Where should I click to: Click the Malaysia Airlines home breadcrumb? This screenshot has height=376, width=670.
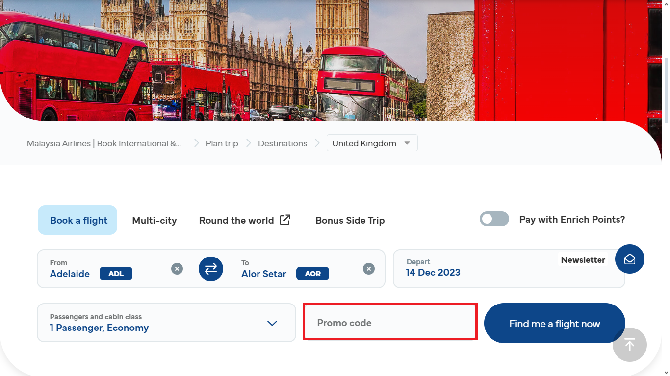tap(104, 143)
